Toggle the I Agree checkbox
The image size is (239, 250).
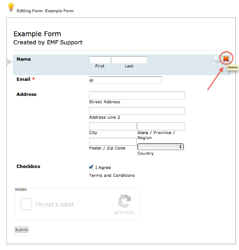coord(91,167)
